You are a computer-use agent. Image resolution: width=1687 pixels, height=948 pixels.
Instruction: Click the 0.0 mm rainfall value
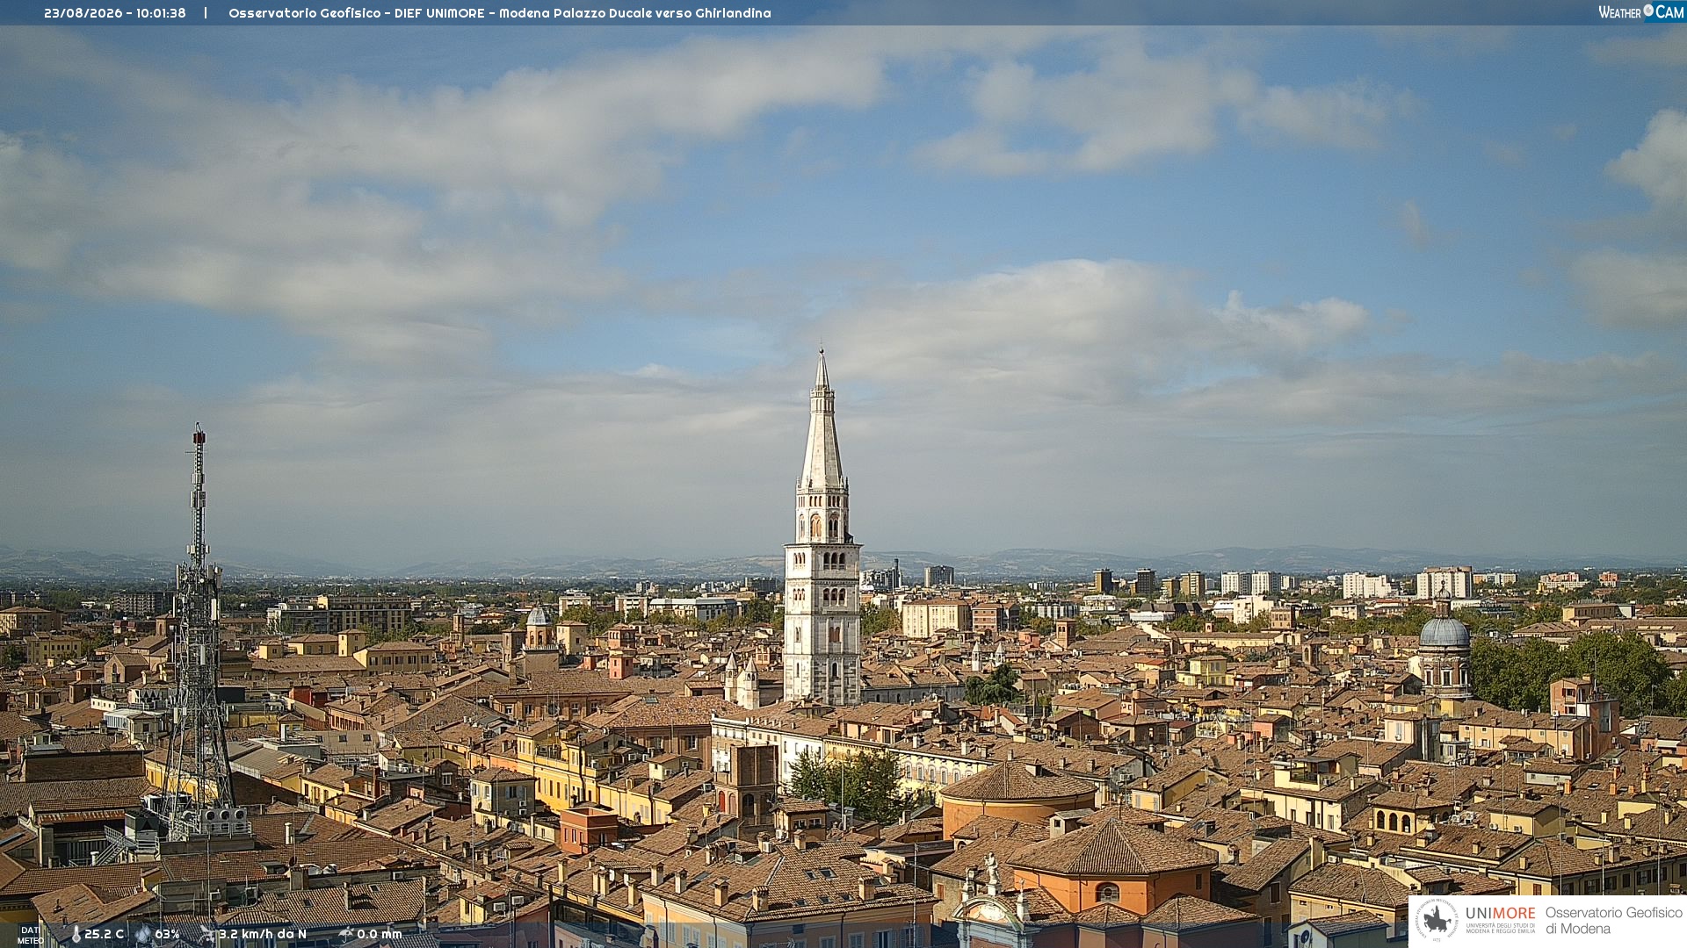click(x=380, y=934)
